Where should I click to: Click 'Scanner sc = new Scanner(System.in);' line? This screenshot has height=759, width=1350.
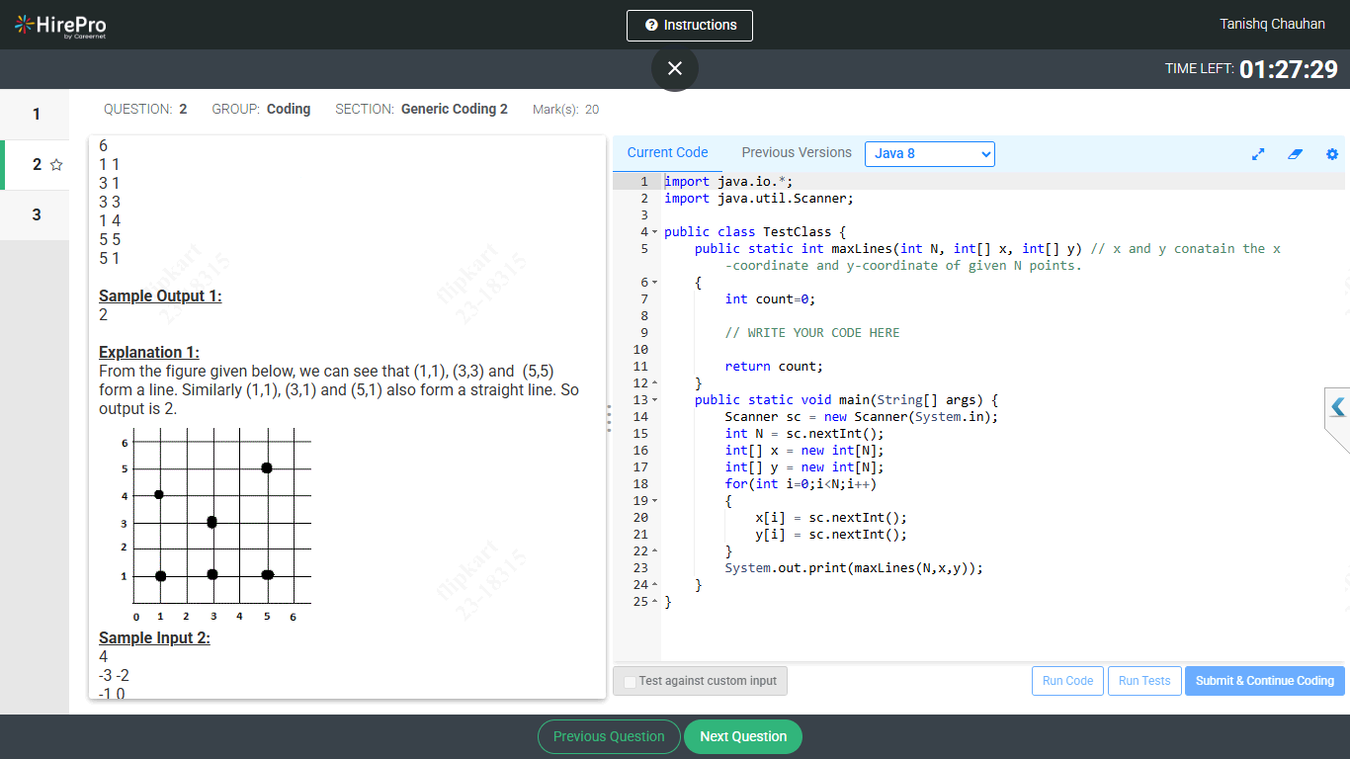pos(862,417)
